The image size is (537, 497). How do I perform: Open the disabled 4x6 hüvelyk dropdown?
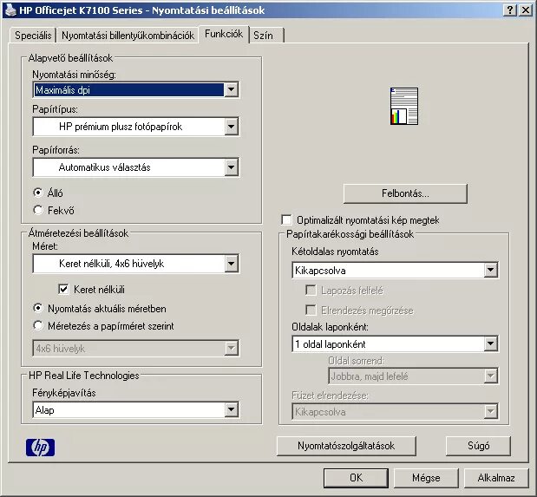(x=136, y=349)
